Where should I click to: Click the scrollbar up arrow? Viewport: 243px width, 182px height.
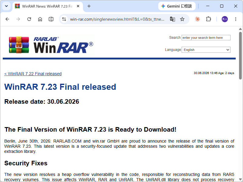point(240,29)
